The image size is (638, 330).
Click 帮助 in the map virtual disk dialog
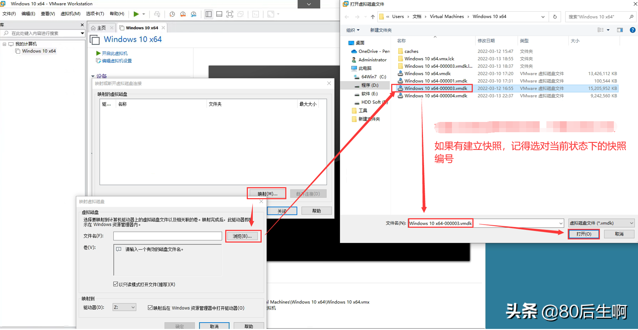click(249, 326)
